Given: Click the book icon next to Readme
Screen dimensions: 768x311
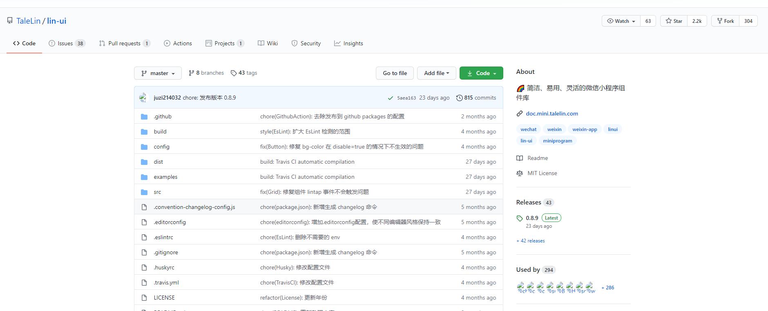Looking at the screenshot, I should (x=520, y=158).
